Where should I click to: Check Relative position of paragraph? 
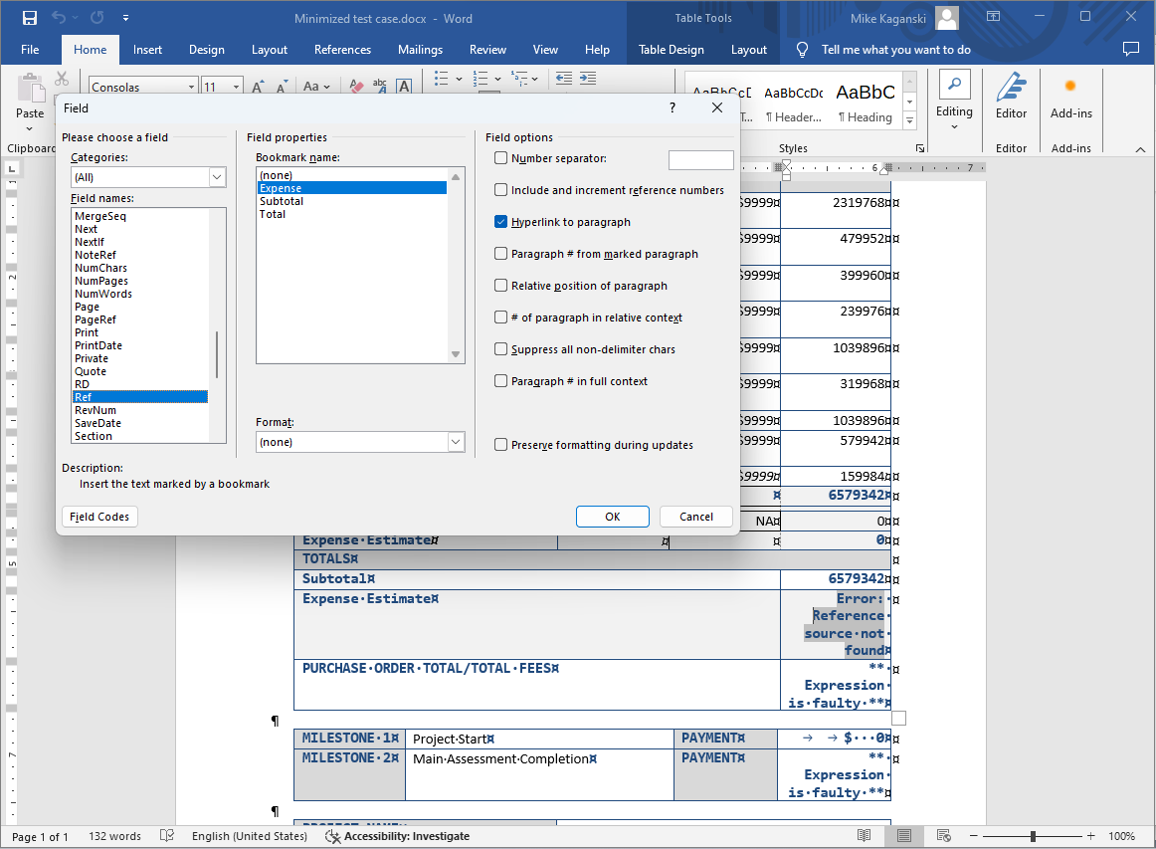point(500,285)
